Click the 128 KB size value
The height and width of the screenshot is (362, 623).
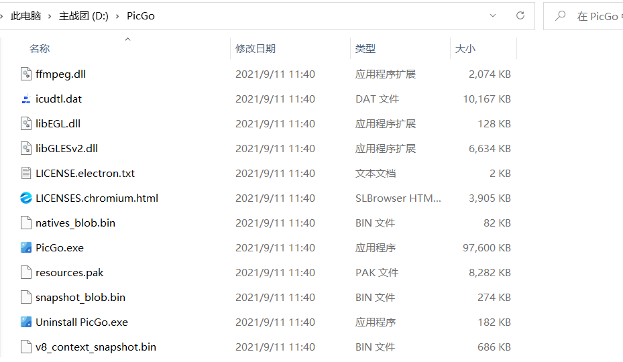coord(494,123)
